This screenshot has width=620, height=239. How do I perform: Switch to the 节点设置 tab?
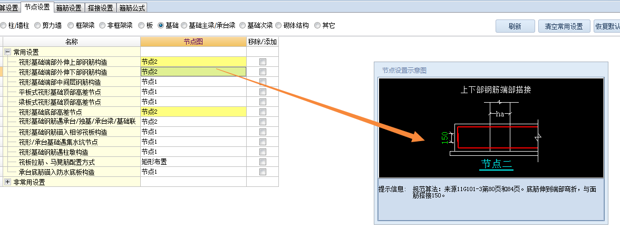[x=37, y=7]
